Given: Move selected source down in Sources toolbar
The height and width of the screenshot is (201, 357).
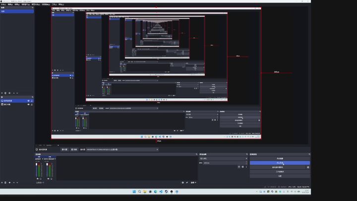Looking at the screenshot, I should (17, 183).
